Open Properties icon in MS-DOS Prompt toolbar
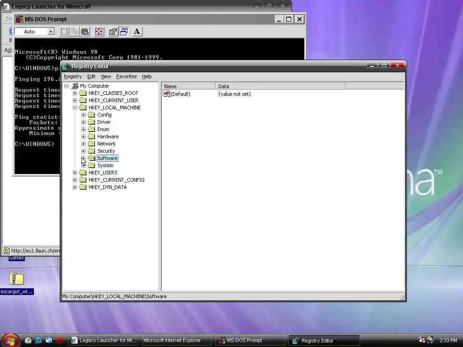 click(x=113, y=32)
